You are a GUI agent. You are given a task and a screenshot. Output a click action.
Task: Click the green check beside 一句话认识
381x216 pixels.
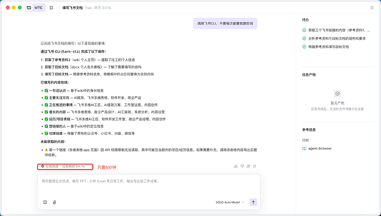coord(46,91)
